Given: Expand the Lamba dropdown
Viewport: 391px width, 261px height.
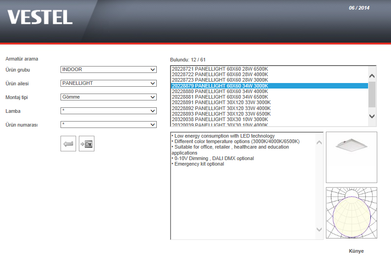Looking at the screenshot, I should [109, 111].
